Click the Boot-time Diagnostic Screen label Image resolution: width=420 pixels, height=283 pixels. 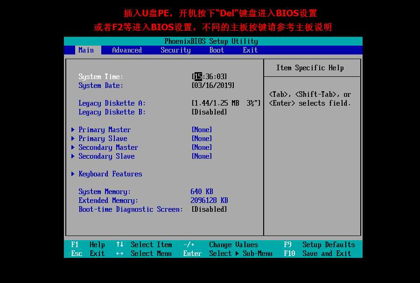click(x=131, y=209)
